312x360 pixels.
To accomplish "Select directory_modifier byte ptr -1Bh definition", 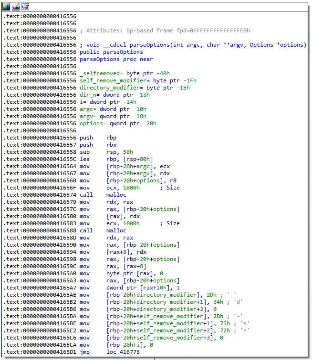I will (135, 88).
